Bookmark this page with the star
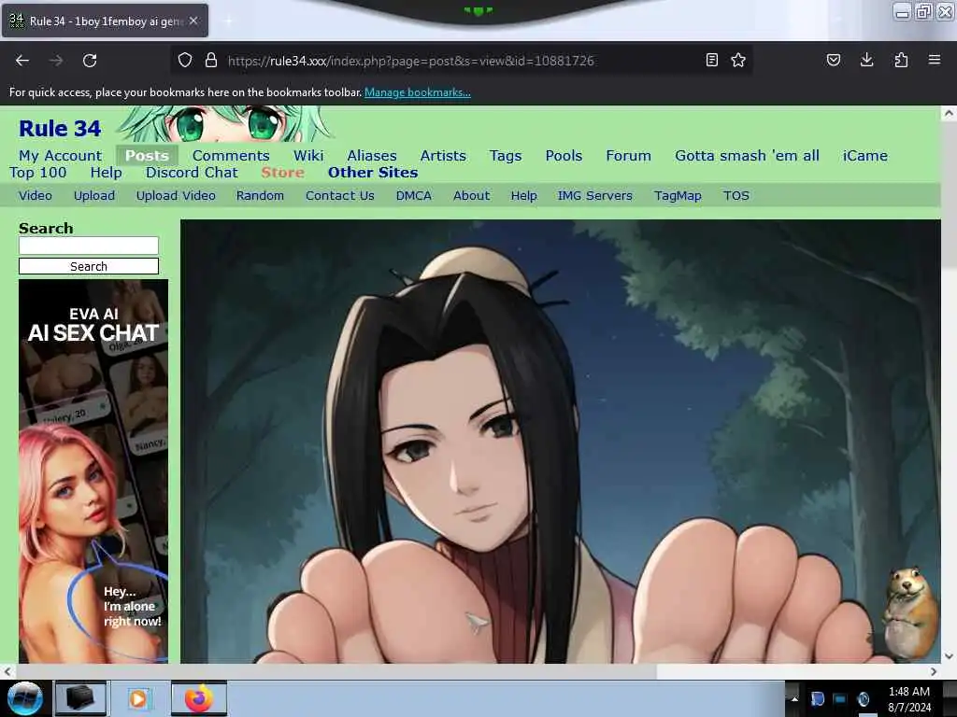Viewport: 957px width, 717px height. [x=738, y=60]
